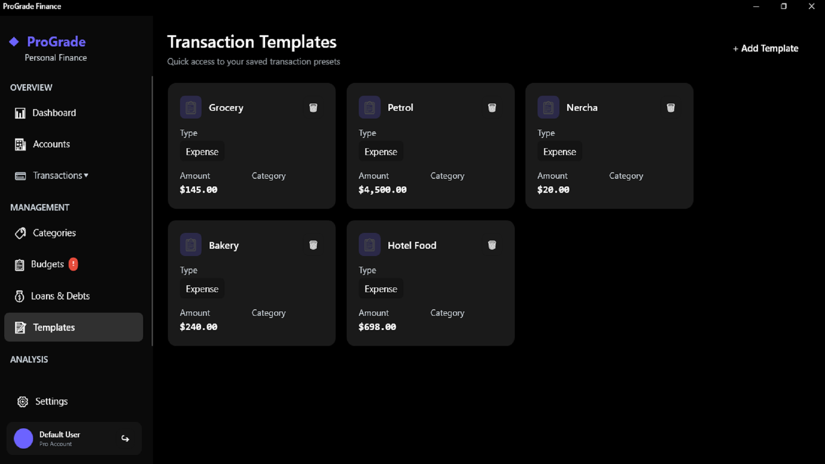This screenshot has width=825, height=464.
Task: Go to Accounts in sidebar
Action: click(51, 144)
